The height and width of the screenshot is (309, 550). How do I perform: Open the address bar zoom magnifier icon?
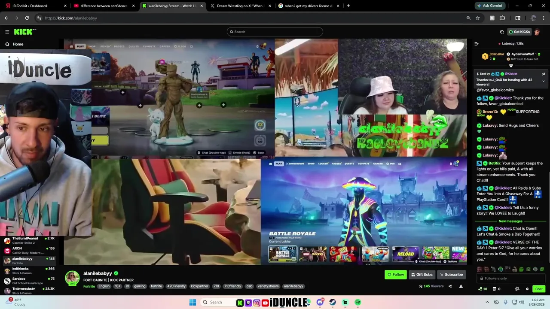(x=468, y=18)
